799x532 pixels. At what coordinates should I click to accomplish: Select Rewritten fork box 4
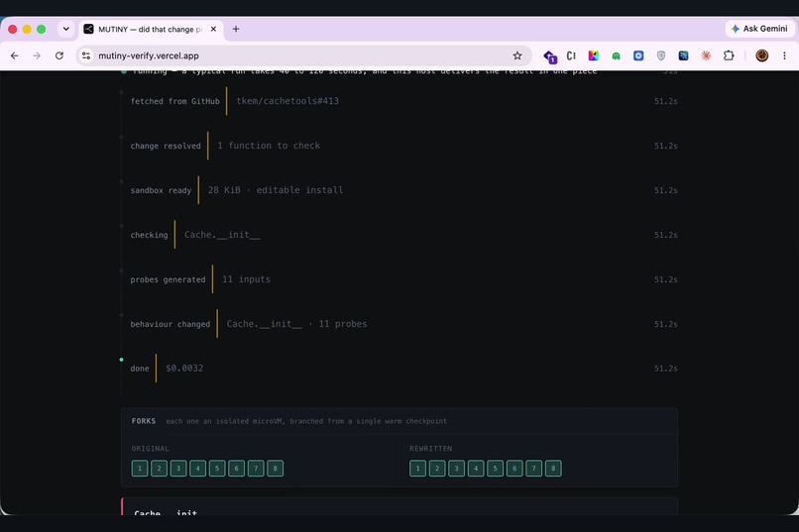click(476, 469)
